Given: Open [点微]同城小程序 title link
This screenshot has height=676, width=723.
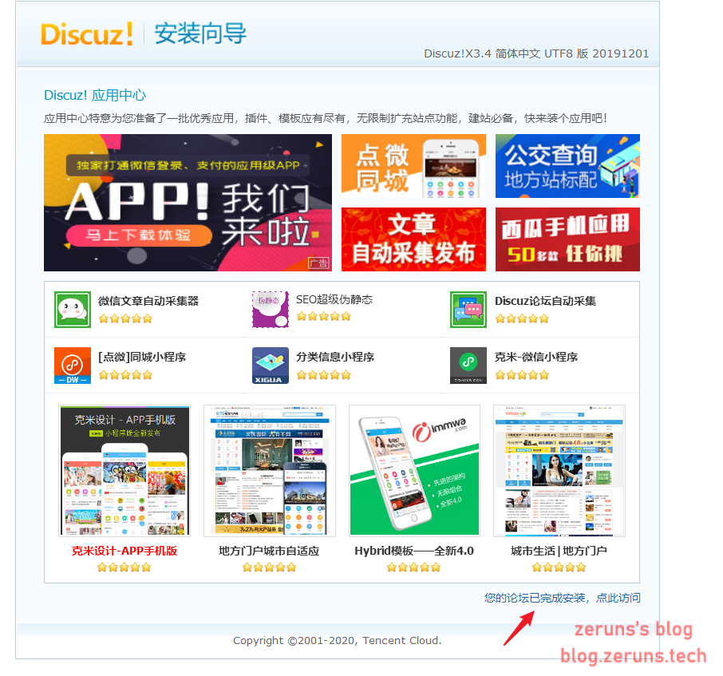Looking at the screenshot, I should coord(142,357).
